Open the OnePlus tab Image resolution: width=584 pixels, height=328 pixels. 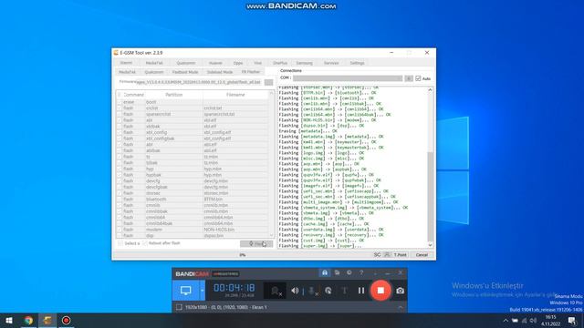pyautogui.click(x=280, y=63)
